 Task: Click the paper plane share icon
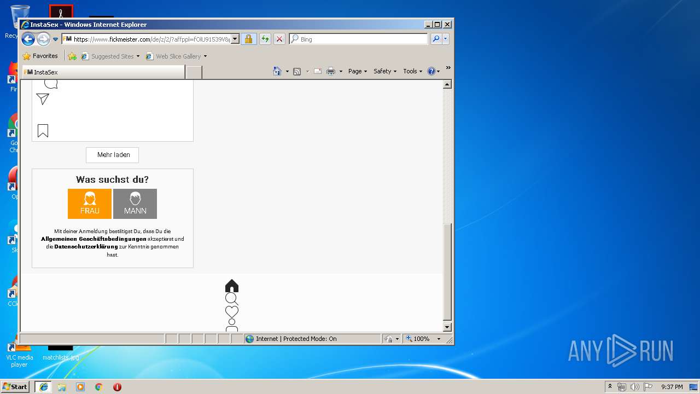(x=43, y=99)
